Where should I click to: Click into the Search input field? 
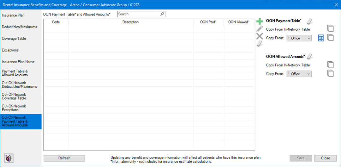tap(139, 14)
